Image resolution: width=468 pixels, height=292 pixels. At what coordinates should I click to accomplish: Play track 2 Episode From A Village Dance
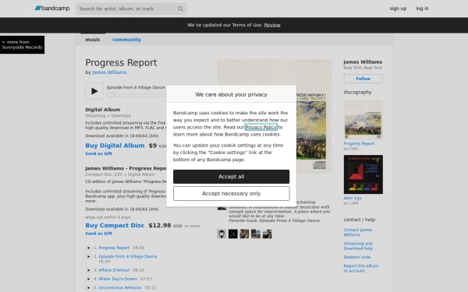(88, 256)
